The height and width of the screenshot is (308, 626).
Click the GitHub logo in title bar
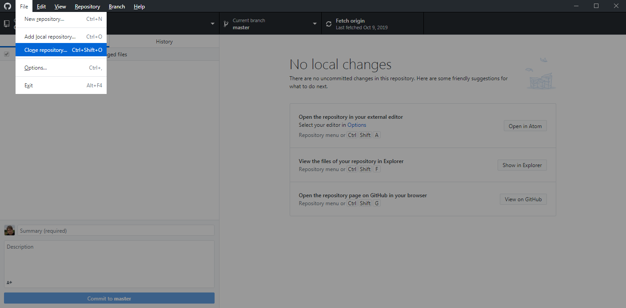[x=8, y=6]
